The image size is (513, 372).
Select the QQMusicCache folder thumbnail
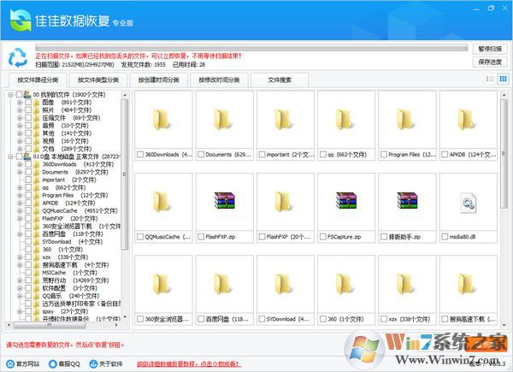point(162,202)
